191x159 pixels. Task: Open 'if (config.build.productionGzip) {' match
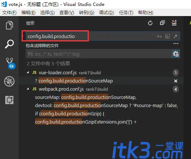tap(70, 114)
